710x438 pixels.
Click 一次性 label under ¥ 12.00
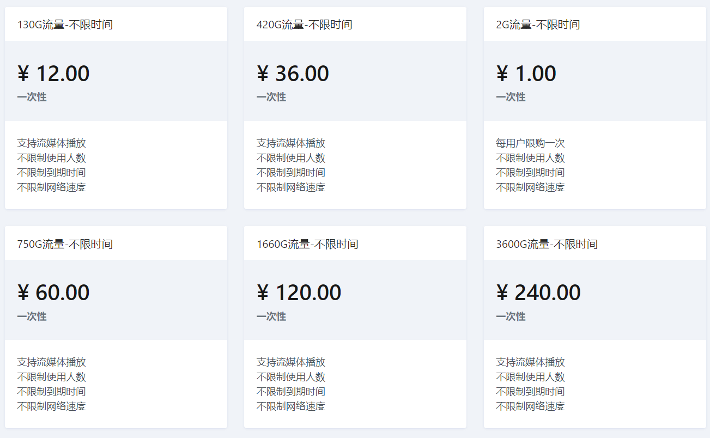(x=32, y=97)
